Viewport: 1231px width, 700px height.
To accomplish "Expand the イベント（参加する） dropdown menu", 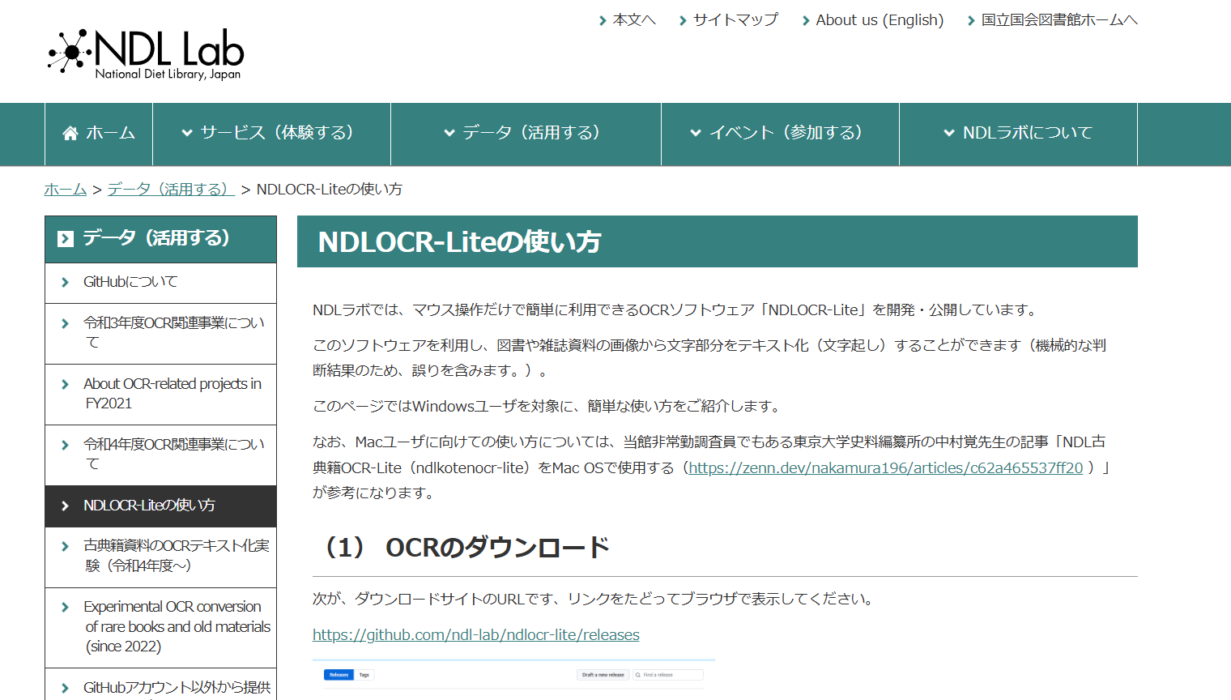I will [780, 134].
